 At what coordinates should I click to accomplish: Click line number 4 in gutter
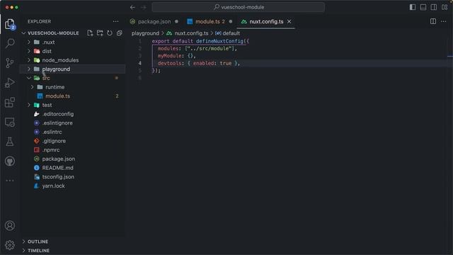point(140,63)
